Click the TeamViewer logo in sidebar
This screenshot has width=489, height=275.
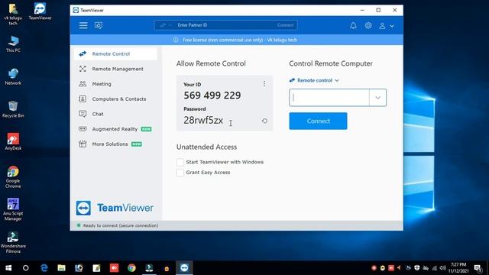coord(115,208)
